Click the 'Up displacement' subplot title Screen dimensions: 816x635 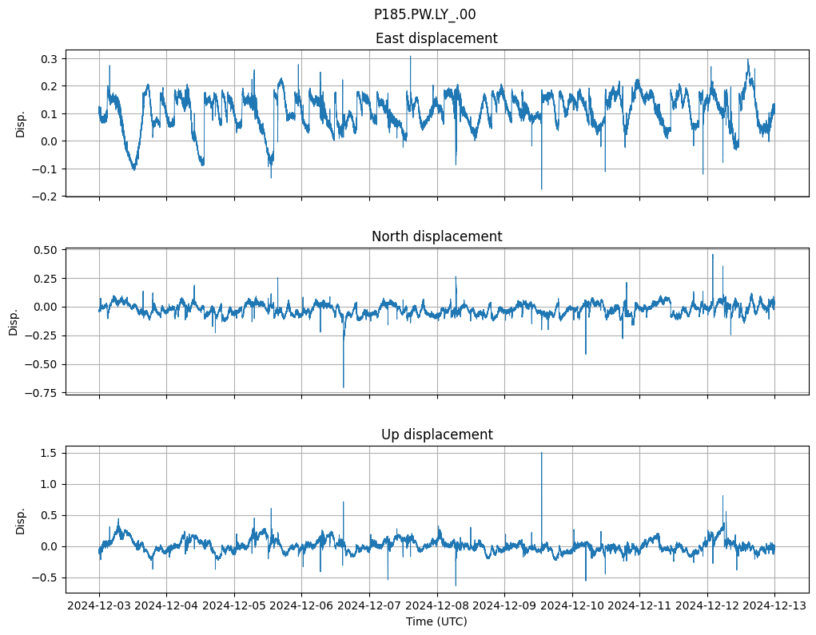(x=436, y=435)
